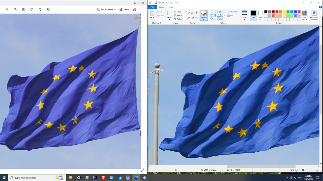
Task: Activate Color 2 background selector
Action: click(260, 15)
